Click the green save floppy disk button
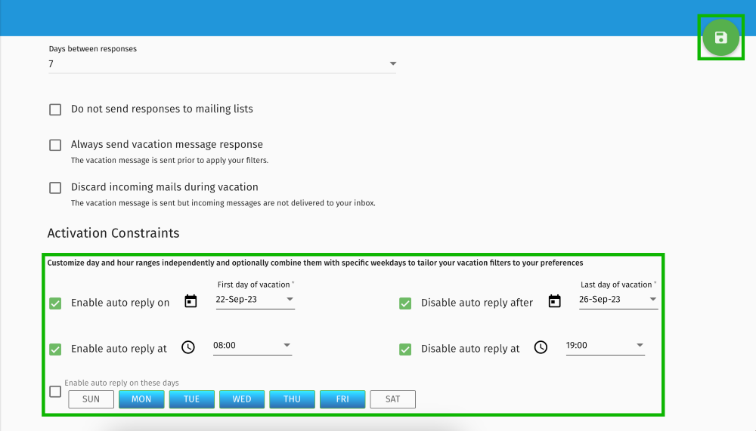Image resolution: width=756 pixels, height=431 pixels. [720, 38]
